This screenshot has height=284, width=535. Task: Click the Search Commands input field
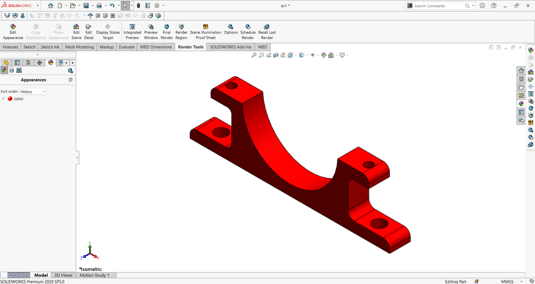[x=439, y=6]
